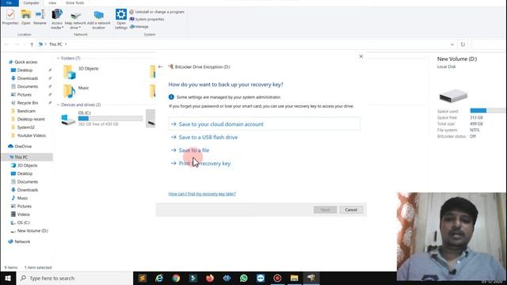The height and width of the screenshot is (285, 507).
Task: Select the OS (C:) drive
Action: 102,118
